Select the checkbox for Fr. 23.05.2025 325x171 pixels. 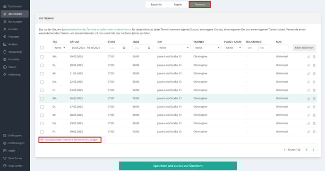pos(42,90)
